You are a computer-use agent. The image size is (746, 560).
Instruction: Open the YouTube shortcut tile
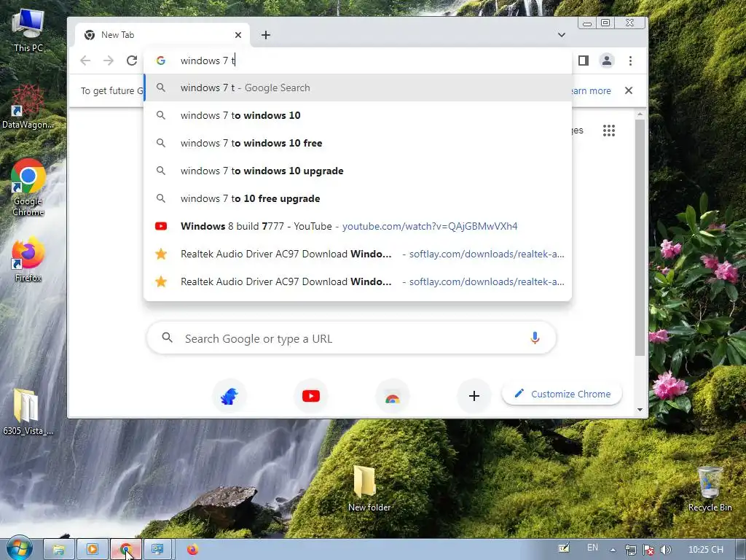point(310,396)
